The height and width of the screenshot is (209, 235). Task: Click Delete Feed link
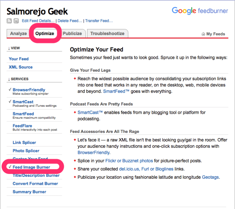pyautogui.click(x=70, y=21)
